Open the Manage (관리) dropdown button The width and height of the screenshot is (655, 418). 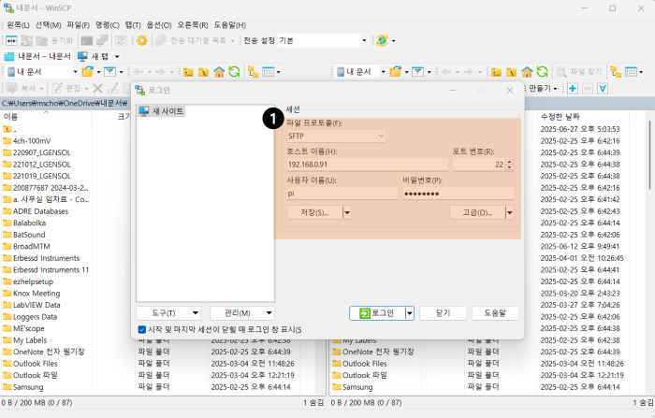(x=241, y=312)
